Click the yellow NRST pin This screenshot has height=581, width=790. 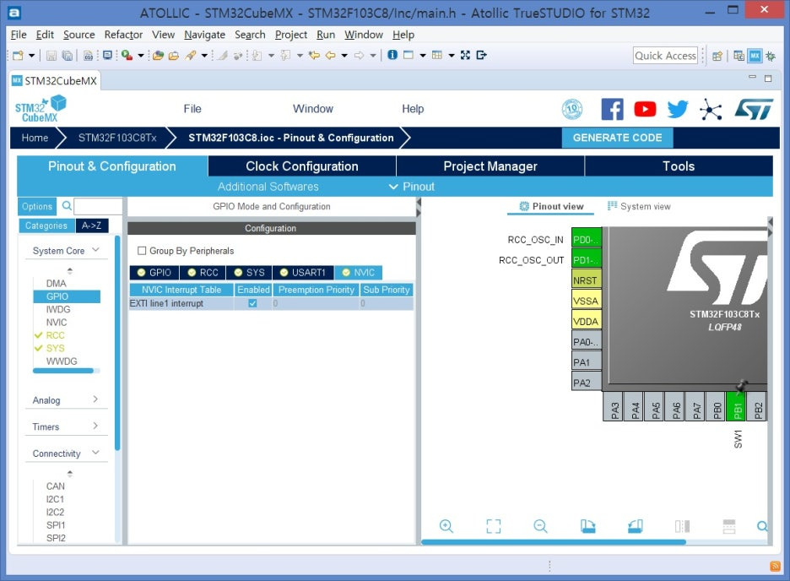(586, 280)
